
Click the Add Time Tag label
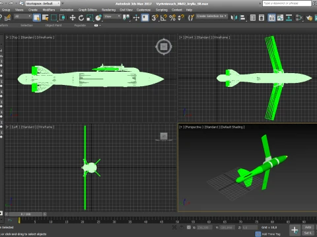[x=271, y=234]
